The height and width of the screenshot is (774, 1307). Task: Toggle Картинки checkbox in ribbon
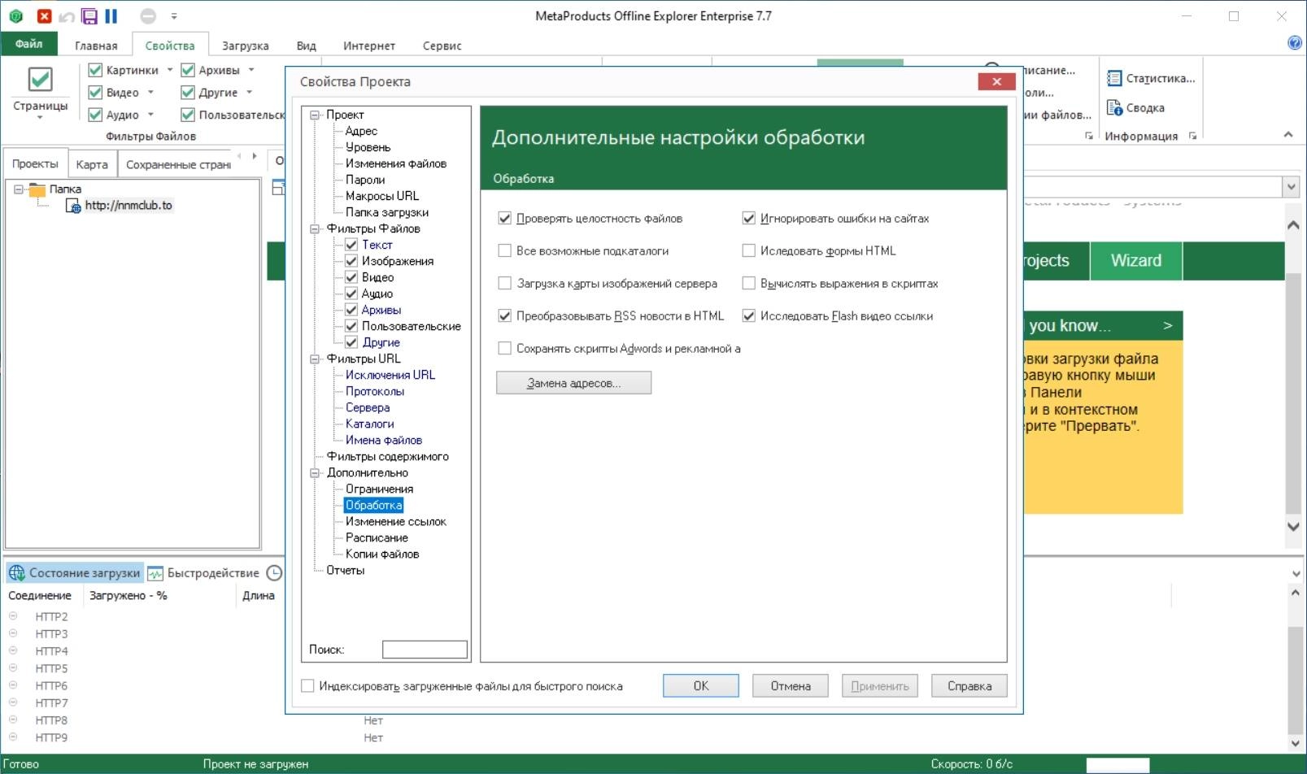(95, 70)
